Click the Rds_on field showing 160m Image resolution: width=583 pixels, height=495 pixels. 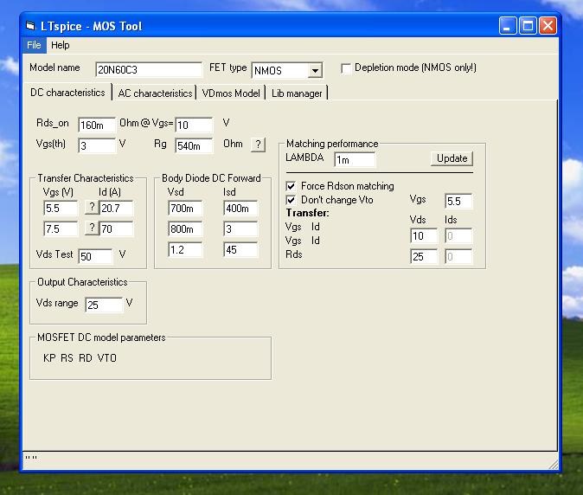point(97,125)
